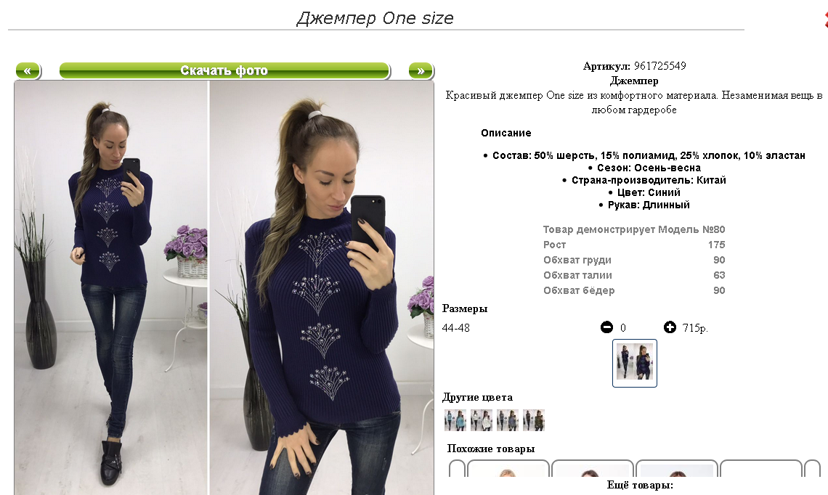828x495 pixels.
Task: Increase quantity with the plus icon
Action: point(670,327)
